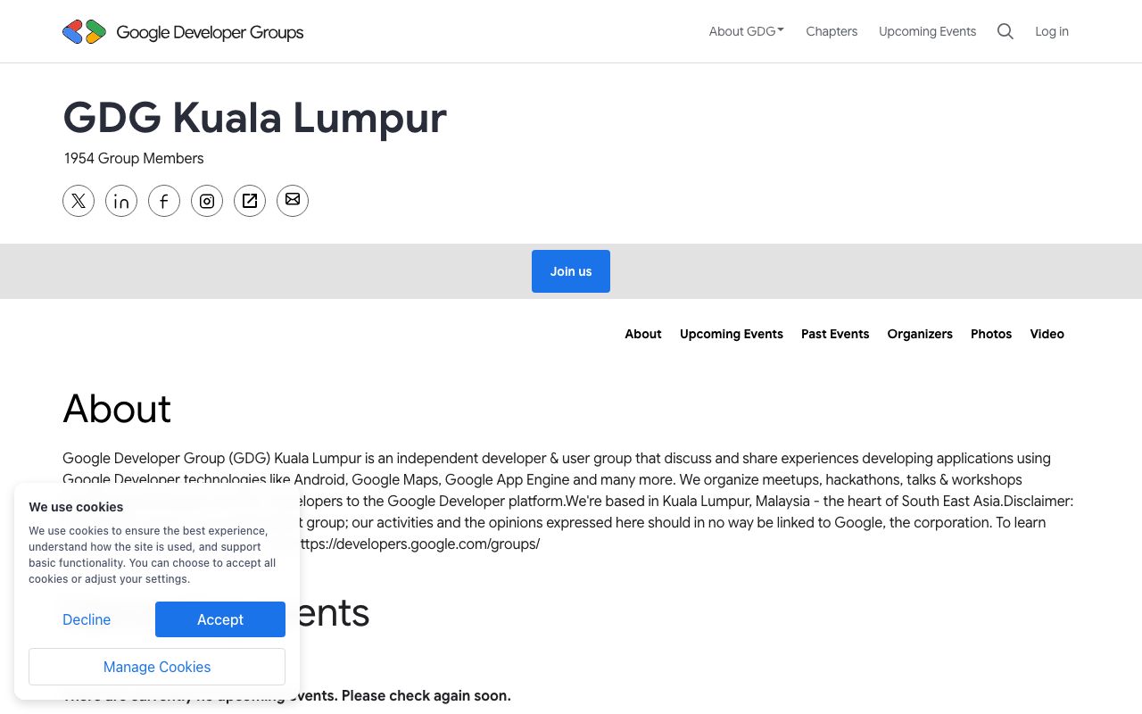
Task: Open the external website link icon
Action: point(250,201)
